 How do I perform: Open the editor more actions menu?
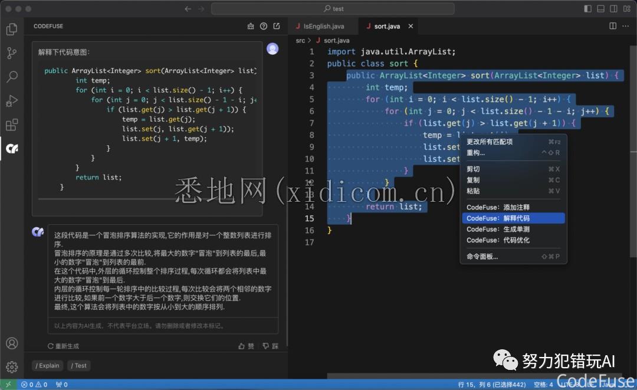click(x=626, y=26)
